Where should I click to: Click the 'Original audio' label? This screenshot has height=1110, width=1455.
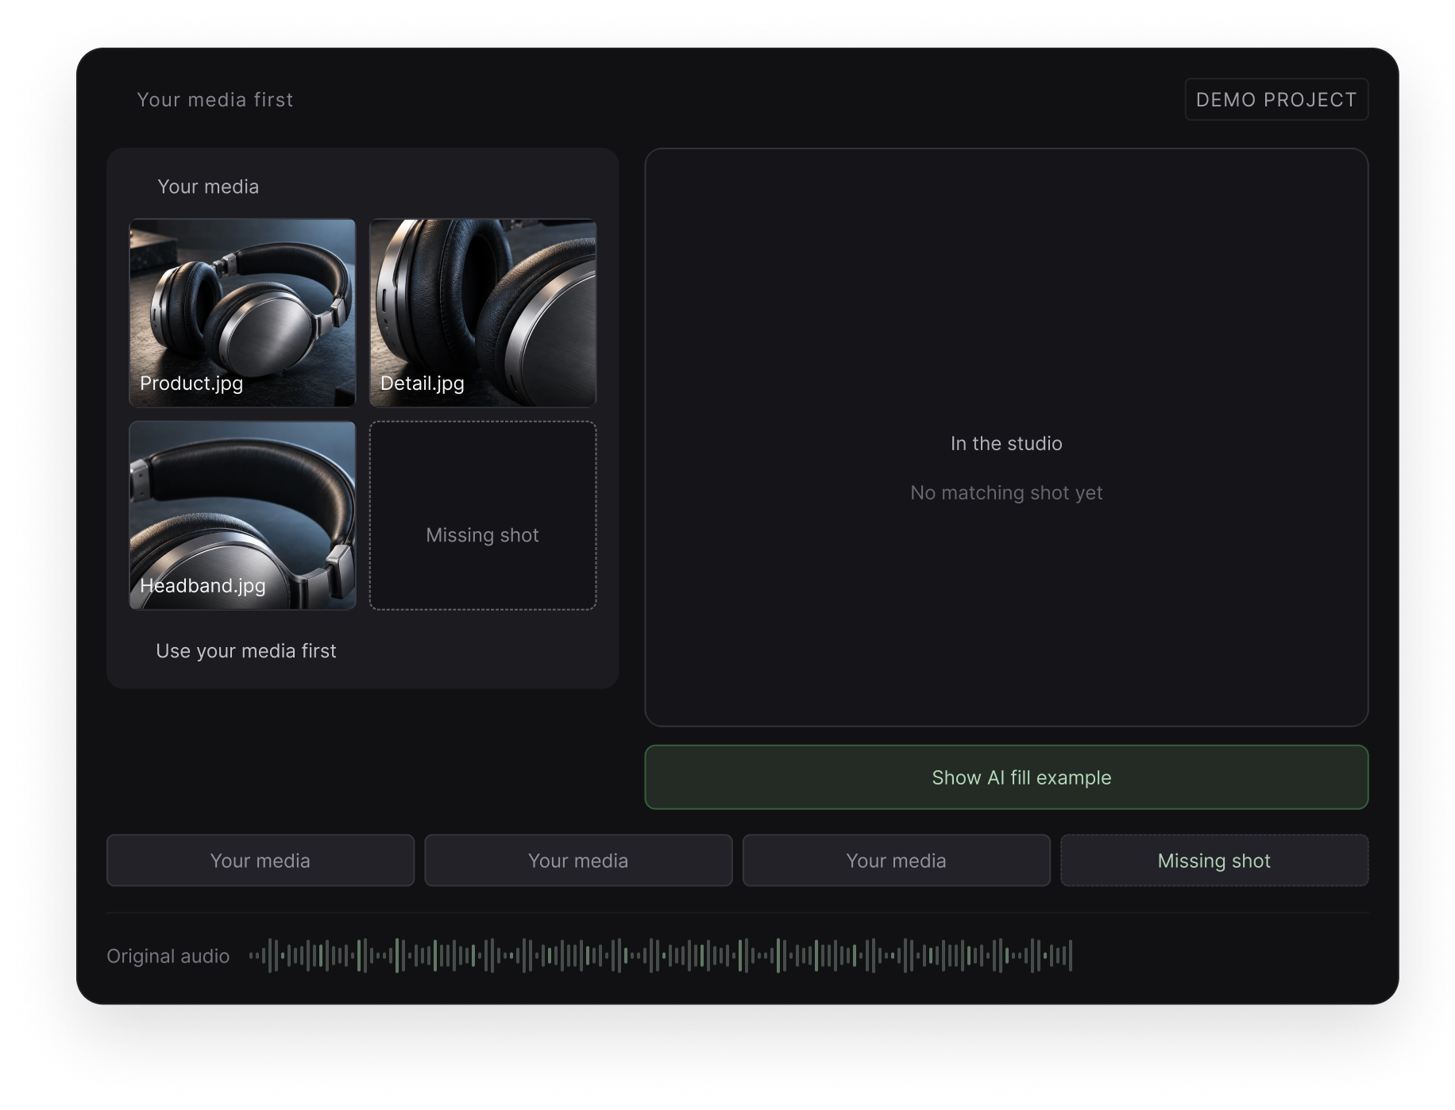pyautogui.click(x=168, y=956)
